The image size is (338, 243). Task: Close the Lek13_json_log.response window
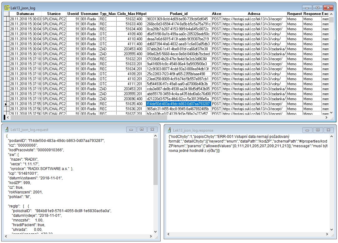coord(328,130)
